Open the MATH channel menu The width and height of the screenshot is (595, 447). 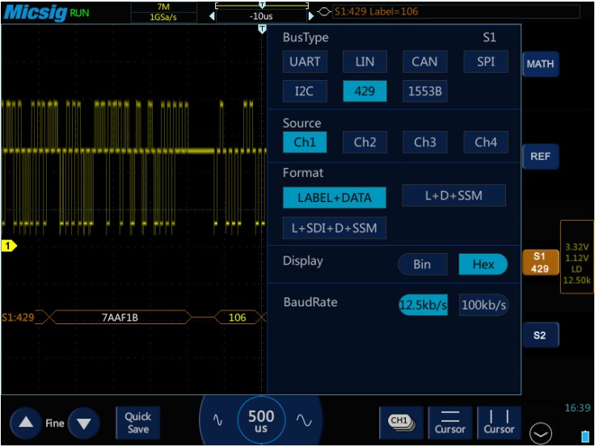(540, 64)
